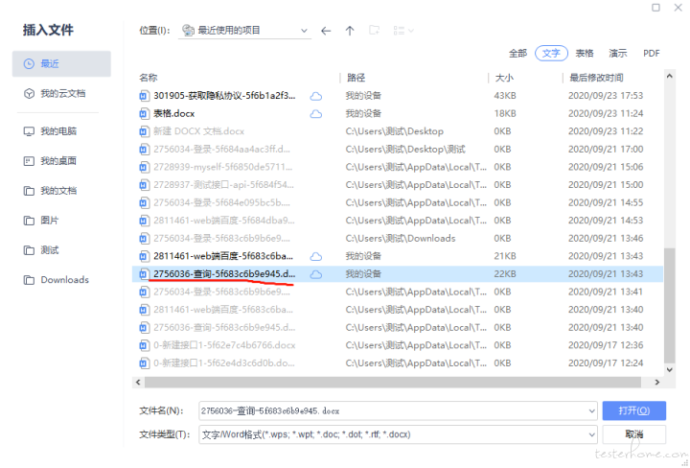Select the PDF filter tab

point(652,54)
